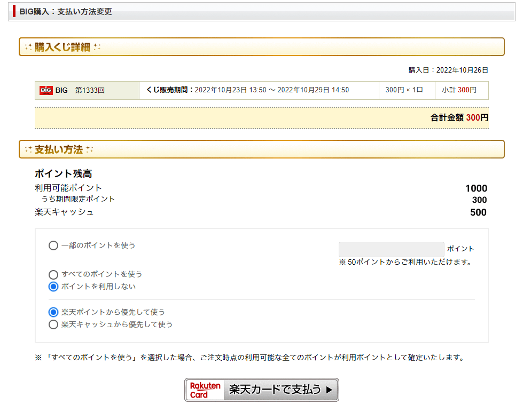Click the arrow on the 楽天カードで支払う button
Screen dimensions: 523x420
click(329, 390)
